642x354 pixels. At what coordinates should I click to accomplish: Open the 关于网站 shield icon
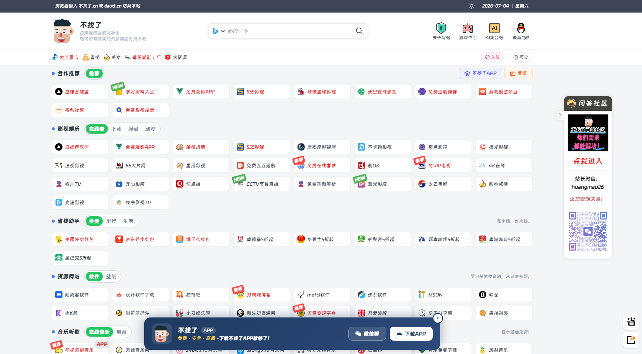pyautogui.click(x=441, y=28)
